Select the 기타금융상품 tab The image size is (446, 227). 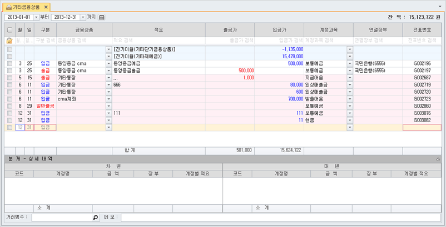pyautogui.click(x=26, y=7)
